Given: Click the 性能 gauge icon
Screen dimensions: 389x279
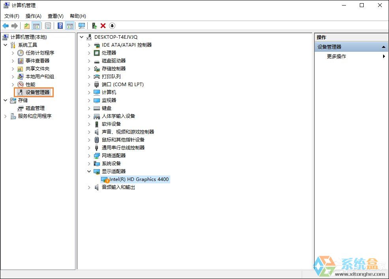Looking at the screenshot, I should click(x=21, y=85).
